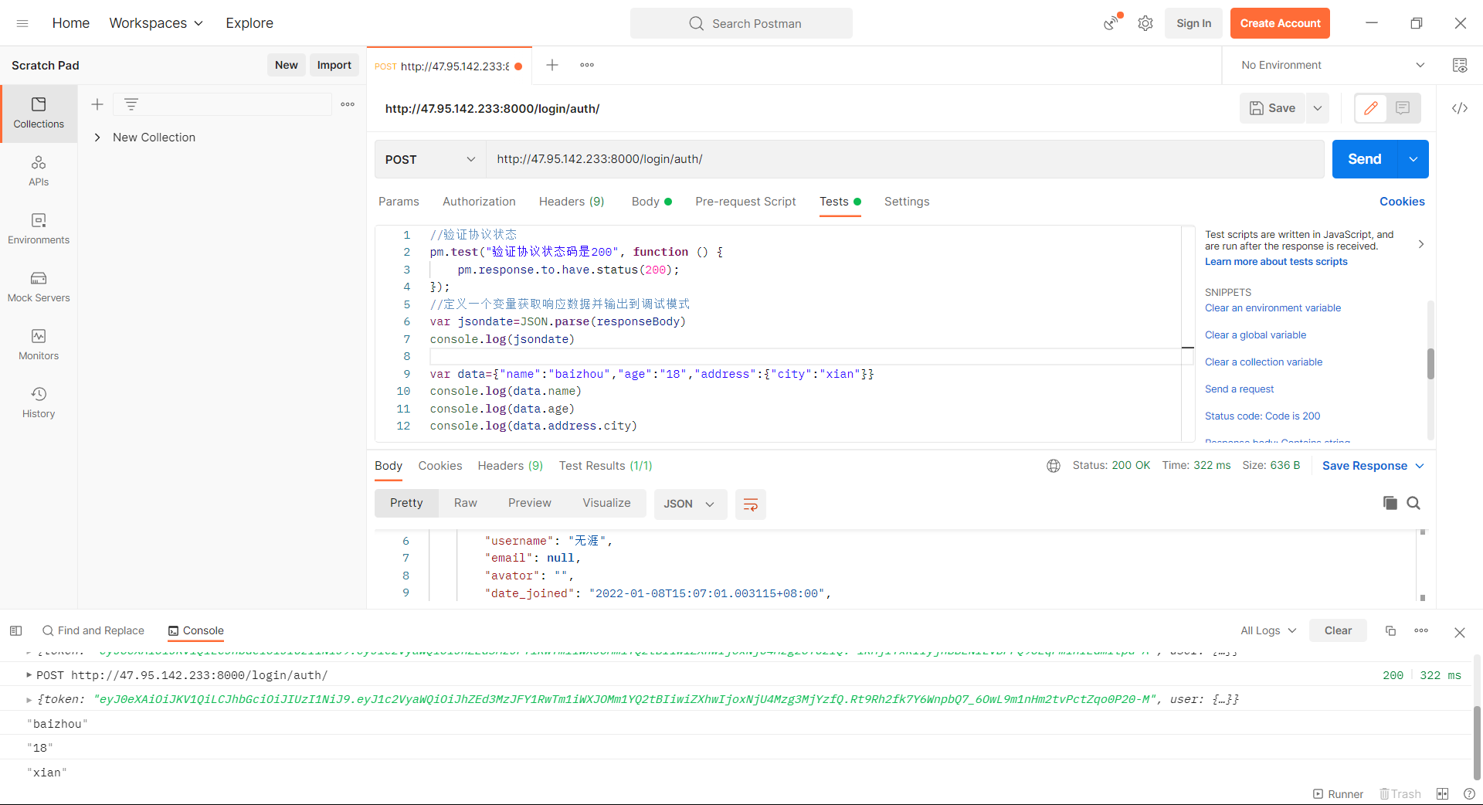Open the tab options ellipsis menu

click(587, 65)
